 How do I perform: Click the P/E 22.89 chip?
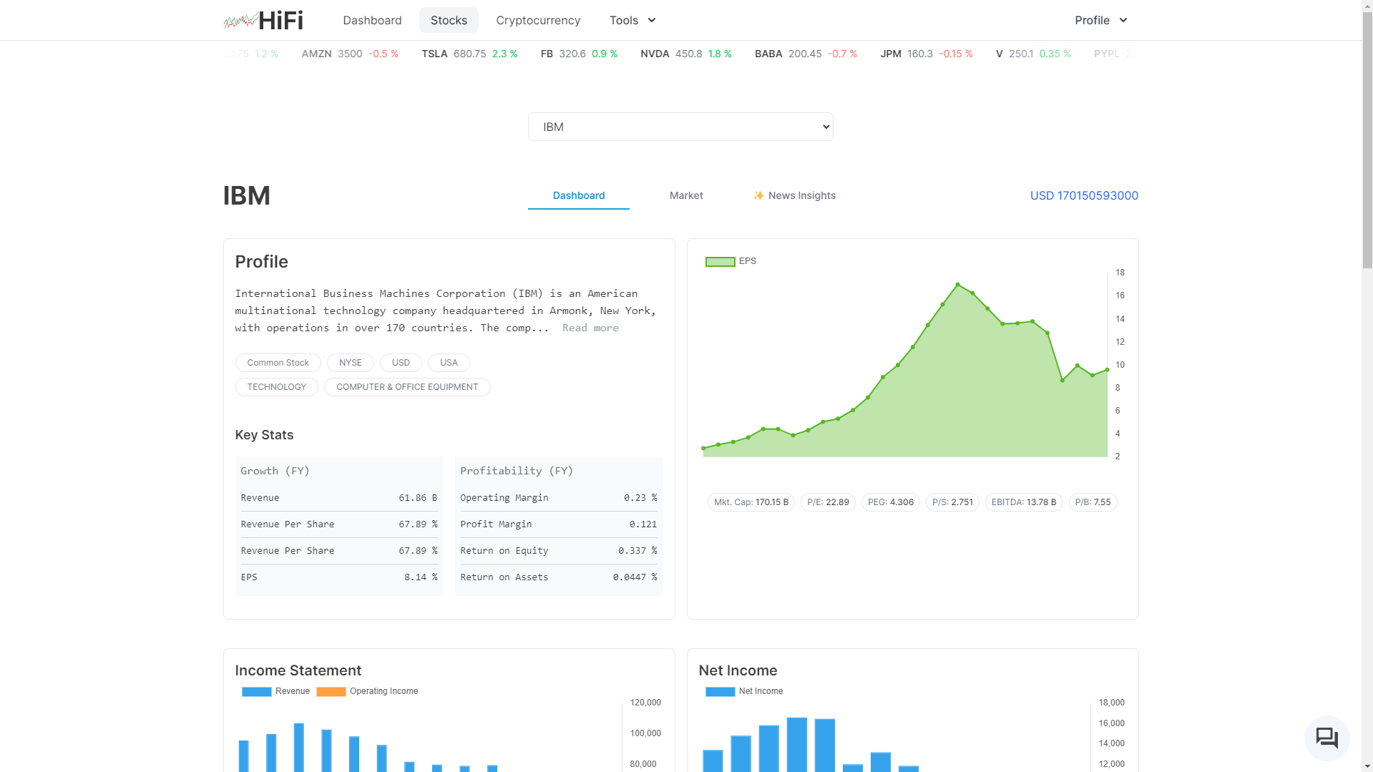[x=828, y=502]
